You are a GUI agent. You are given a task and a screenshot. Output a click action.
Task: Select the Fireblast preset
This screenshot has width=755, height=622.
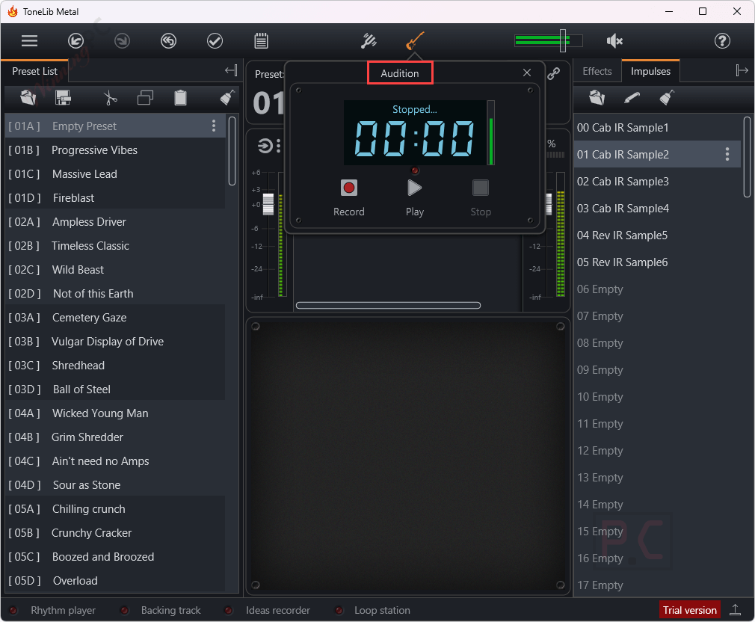click(114, 198)
